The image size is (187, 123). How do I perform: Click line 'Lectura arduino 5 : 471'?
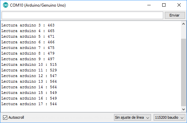[28, 36]
